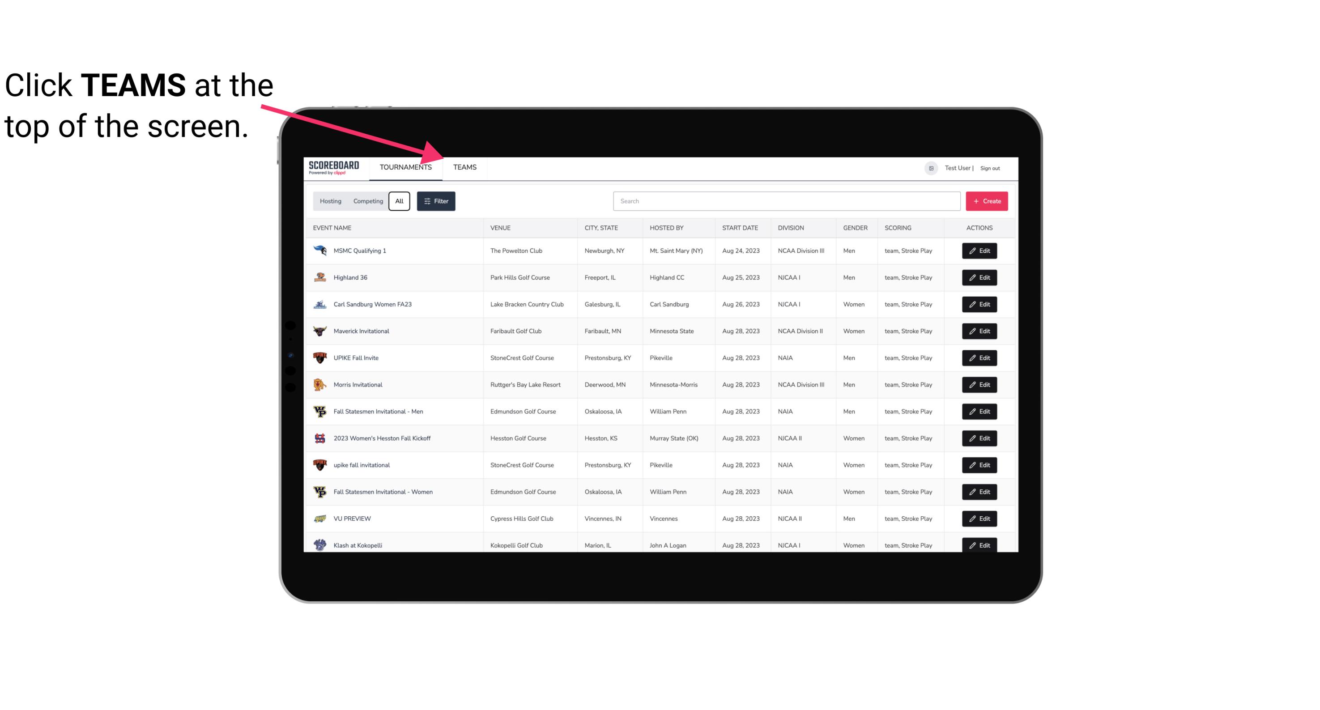Click the Edit icon for MSMC Qualifying 1

(x=979, y=251)
